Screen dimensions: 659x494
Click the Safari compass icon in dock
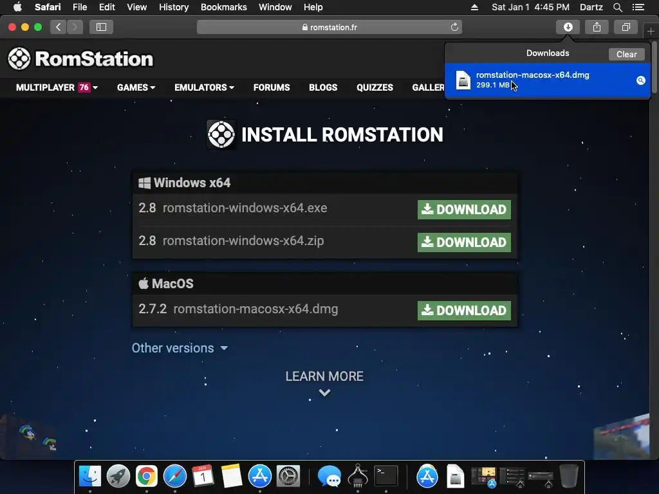coord(175,476)
